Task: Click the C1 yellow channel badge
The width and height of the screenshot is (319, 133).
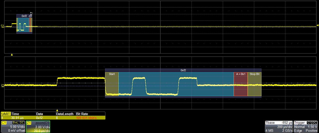Action: (x=4, y=123)
